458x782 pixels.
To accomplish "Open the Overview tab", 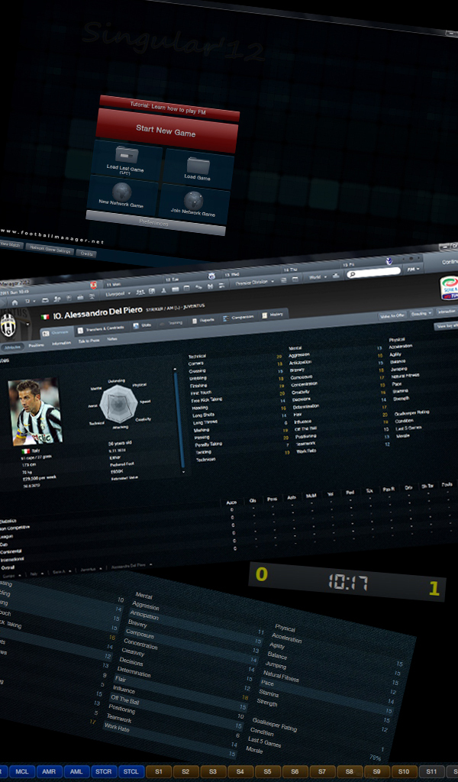I will point(56,333).
